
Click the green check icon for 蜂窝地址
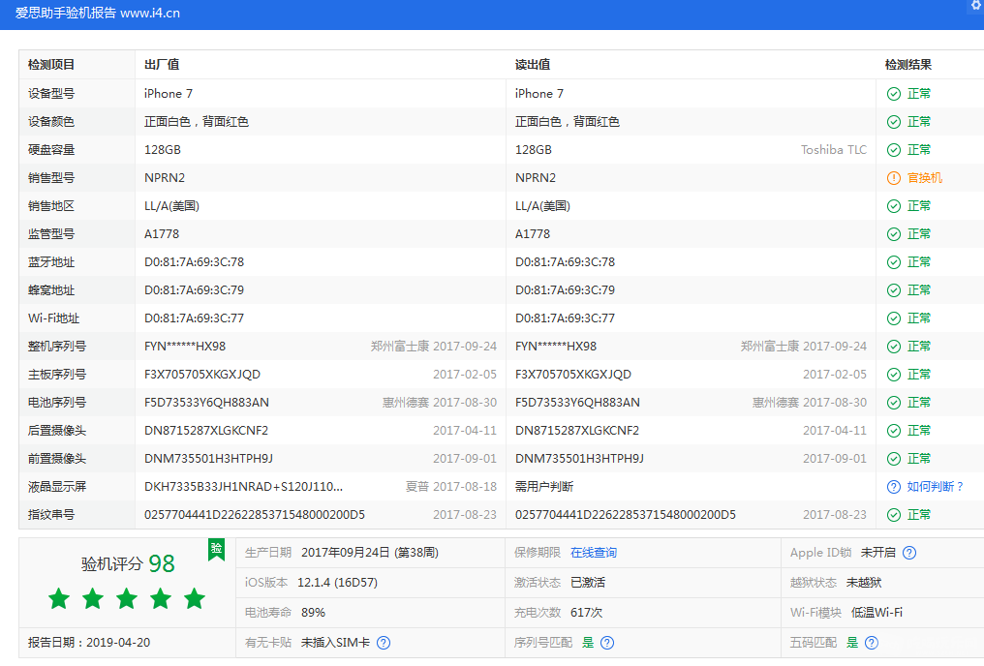[x=894, y=290]
